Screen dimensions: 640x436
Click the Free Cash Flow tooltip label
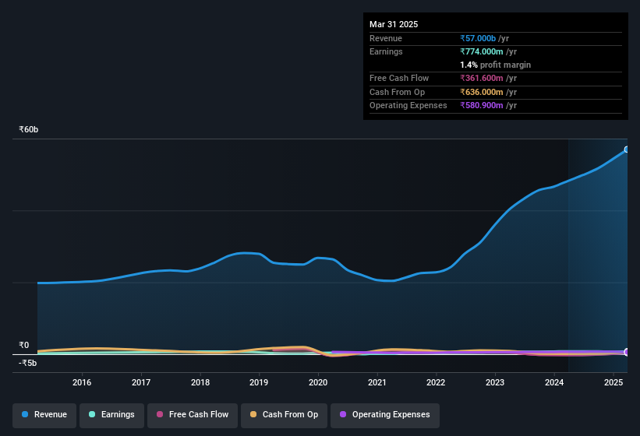coord(399,78)
